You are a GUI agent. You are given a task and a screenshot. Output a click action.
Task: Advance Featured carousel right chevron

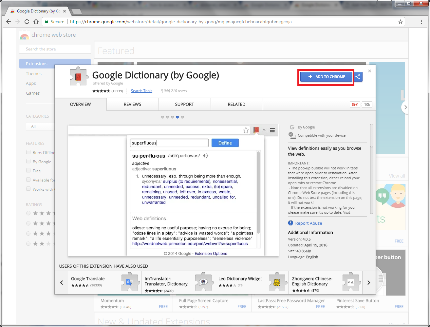click(x=405, y=107)
